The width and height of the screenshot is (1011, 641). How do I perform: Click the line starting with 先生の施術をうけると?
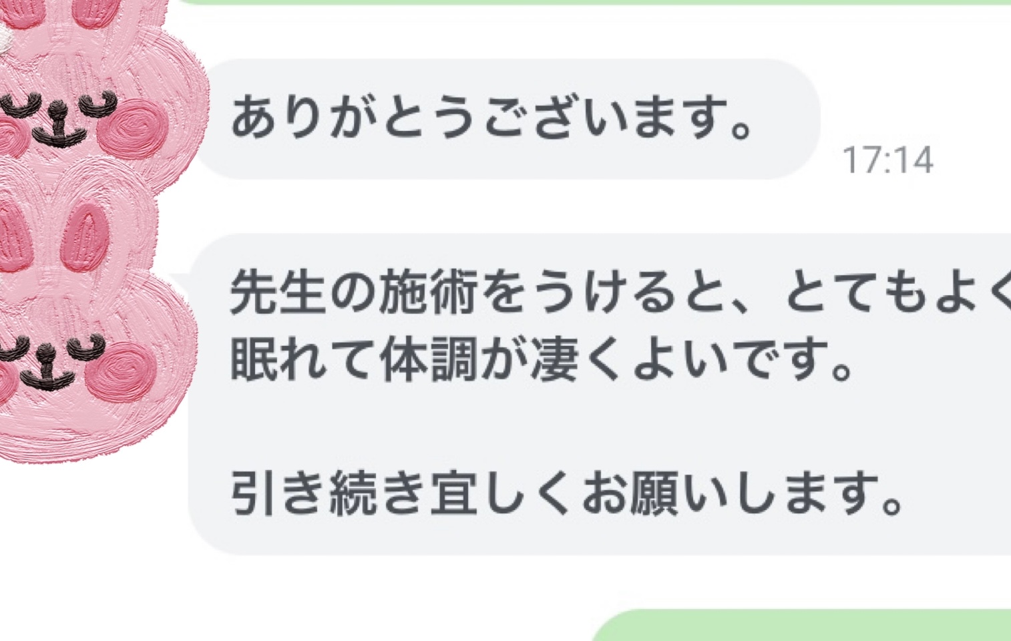[x=620, y=293]
